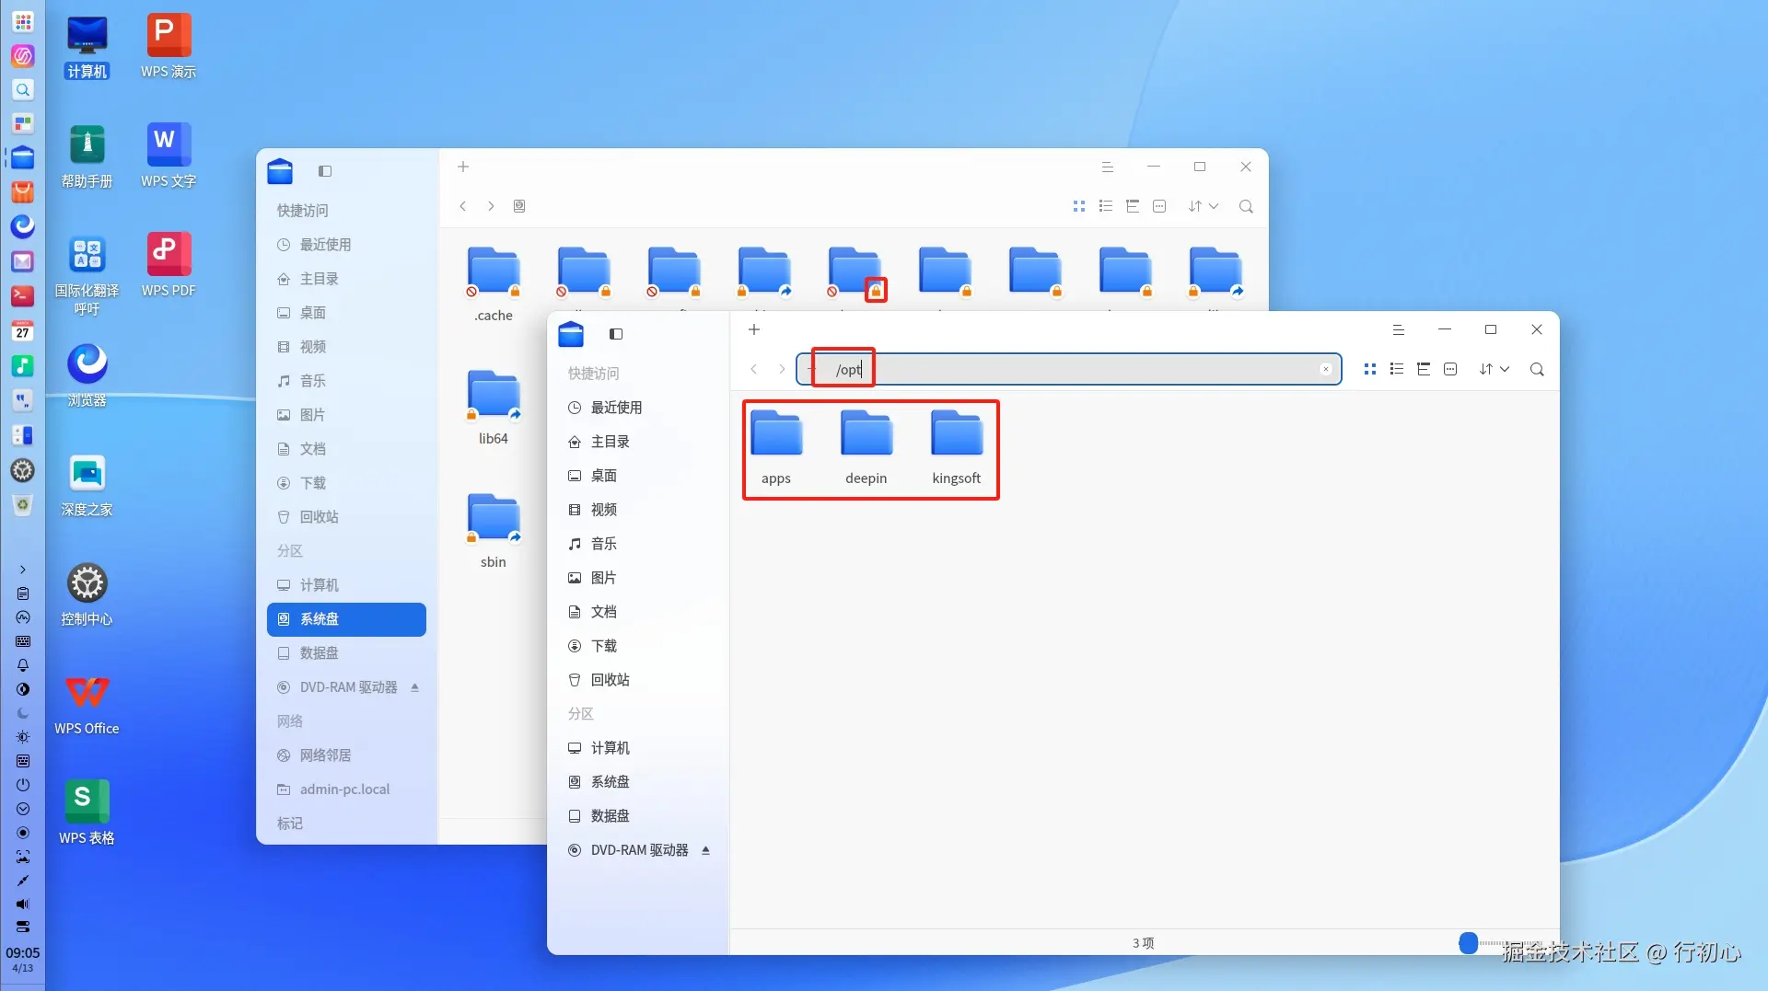The width and height of the screenshot is (1768, 991).
Task: Select 最近使用 in front window sidebar
Action: coord(639,408)
